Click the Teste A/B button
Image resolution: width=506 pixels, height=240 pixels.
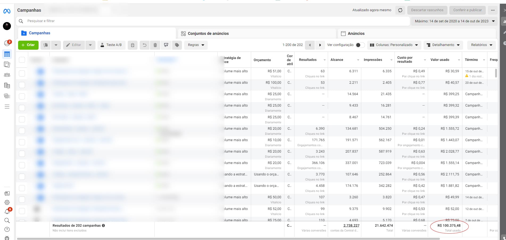pyautogui.click(x=111, y=45)
